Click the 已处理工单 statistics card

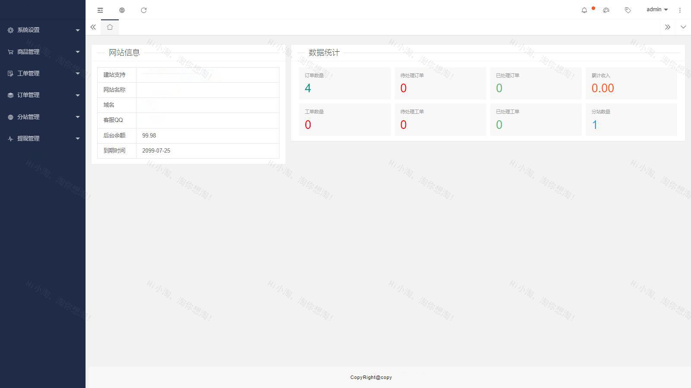coord(536,119)
